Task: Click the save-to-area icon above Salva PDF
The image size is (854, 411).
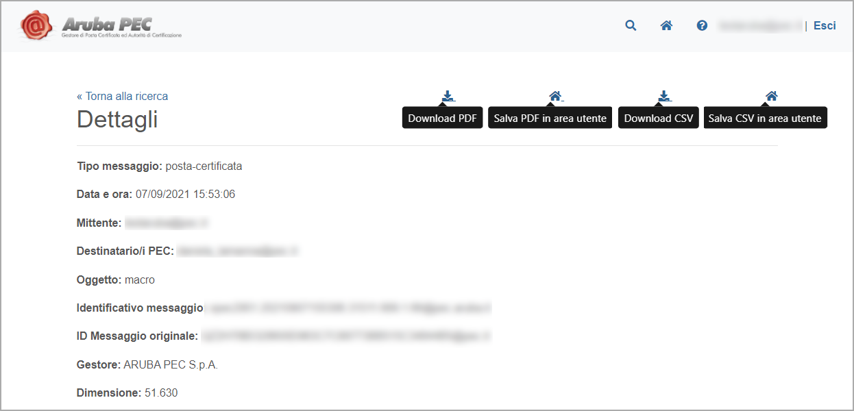Action: 555,96
